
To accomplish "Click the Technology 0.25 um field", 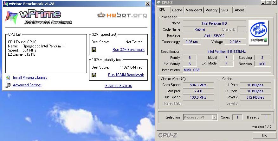I will (192, 42).
